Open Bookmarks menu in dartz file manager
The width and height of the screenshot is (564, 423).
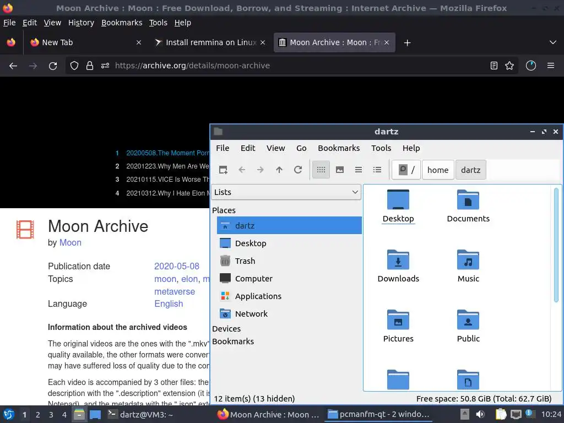pos(339,148)
